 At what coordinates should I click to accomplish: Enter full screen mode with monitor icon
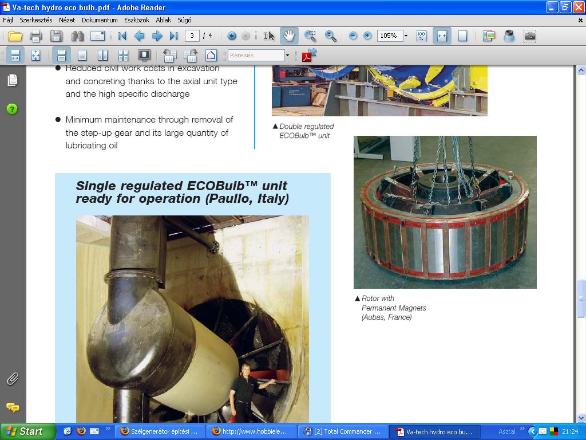pos(144,56)
